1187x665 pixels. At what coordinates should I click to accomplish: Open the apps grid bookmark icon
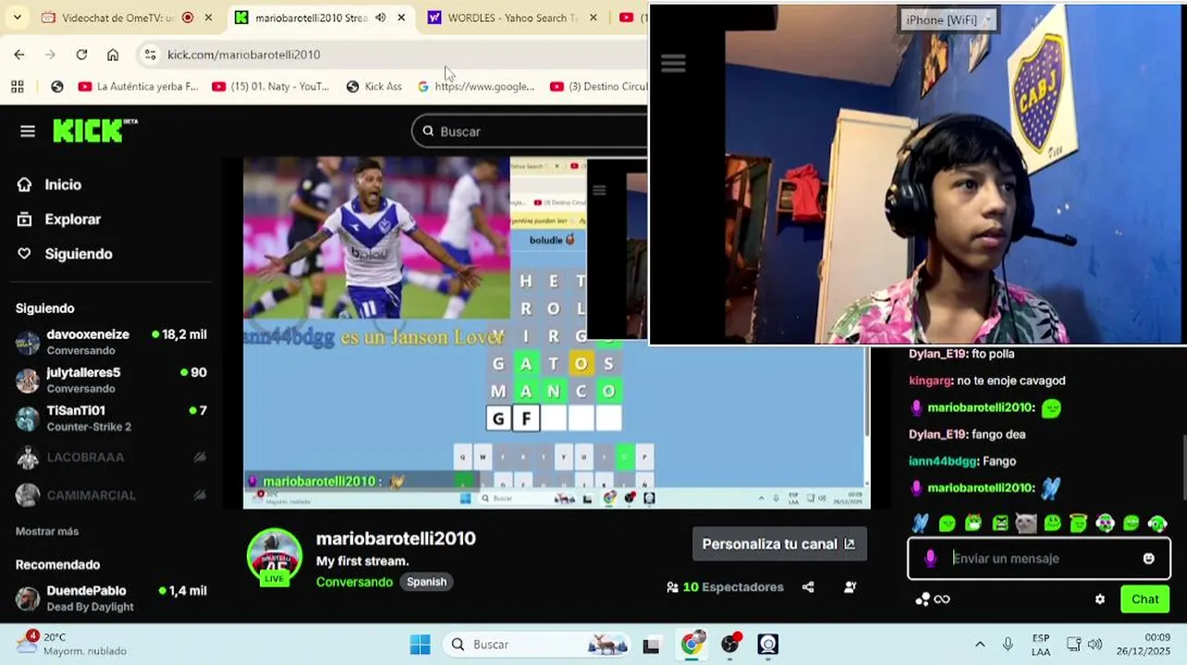18,86
